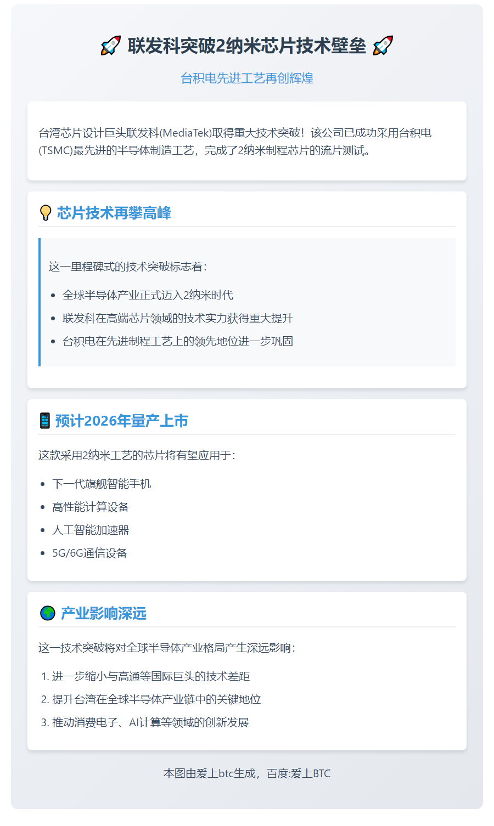Click the rocket icon left of the title
Image resolution: width=494 pixels, height=826 pixels.
(x=110, y=46)
